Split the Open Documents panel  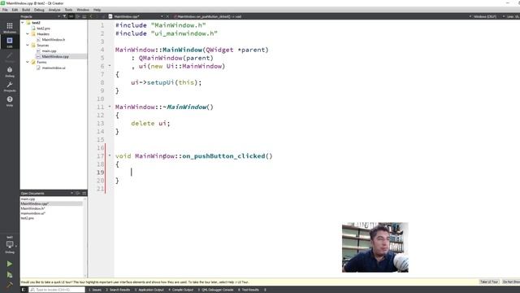click(x=78, y=193)
